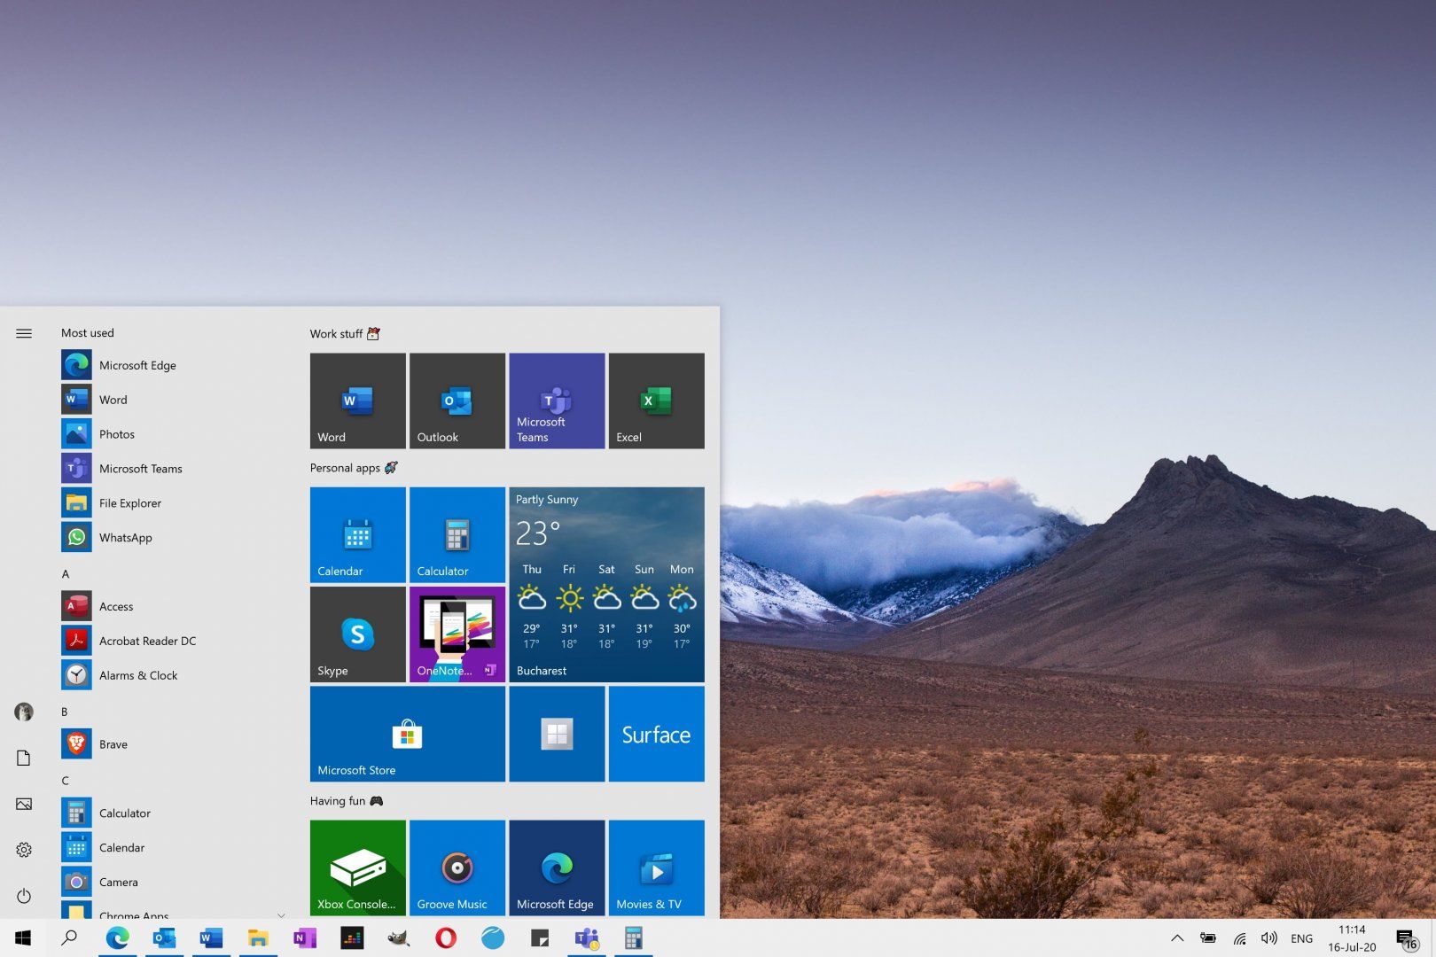Launch Brave from the app list
Image resolution: width=1436 pixels, height=957 pixels.
point(173,744)
